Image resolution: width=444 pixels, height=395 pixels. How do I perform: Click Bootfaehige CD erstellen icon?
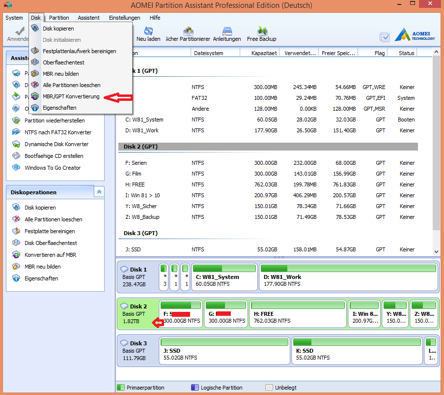16,155
